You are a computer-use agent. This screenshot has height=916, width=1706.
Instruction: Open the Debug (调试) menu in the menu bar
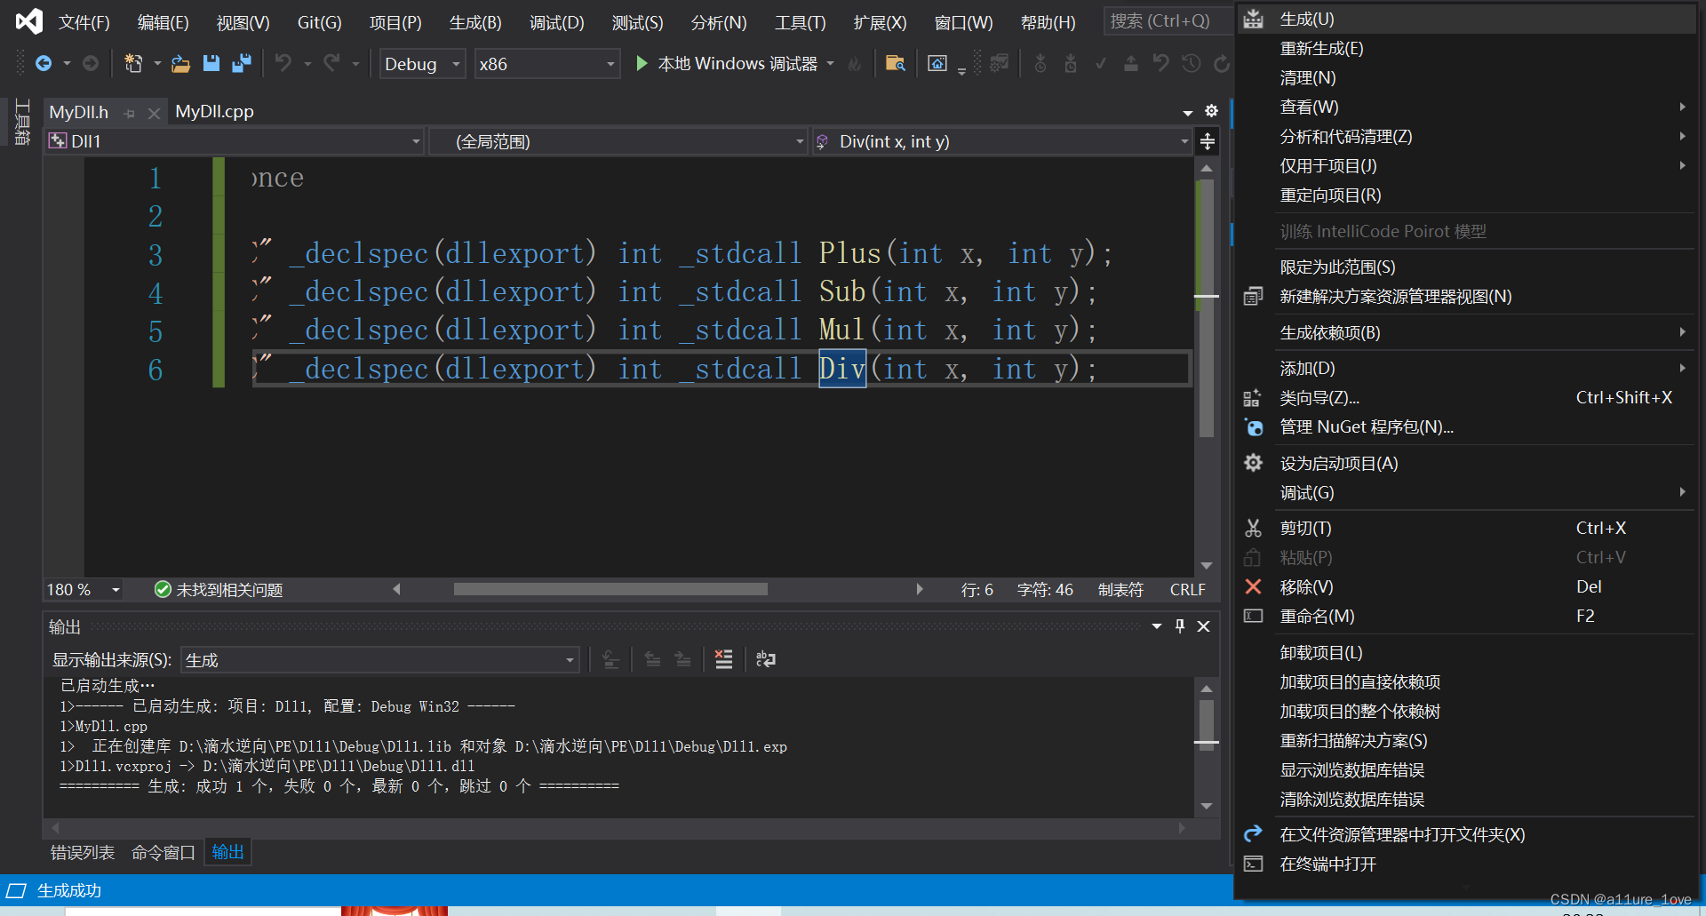[x=557, y=22]
